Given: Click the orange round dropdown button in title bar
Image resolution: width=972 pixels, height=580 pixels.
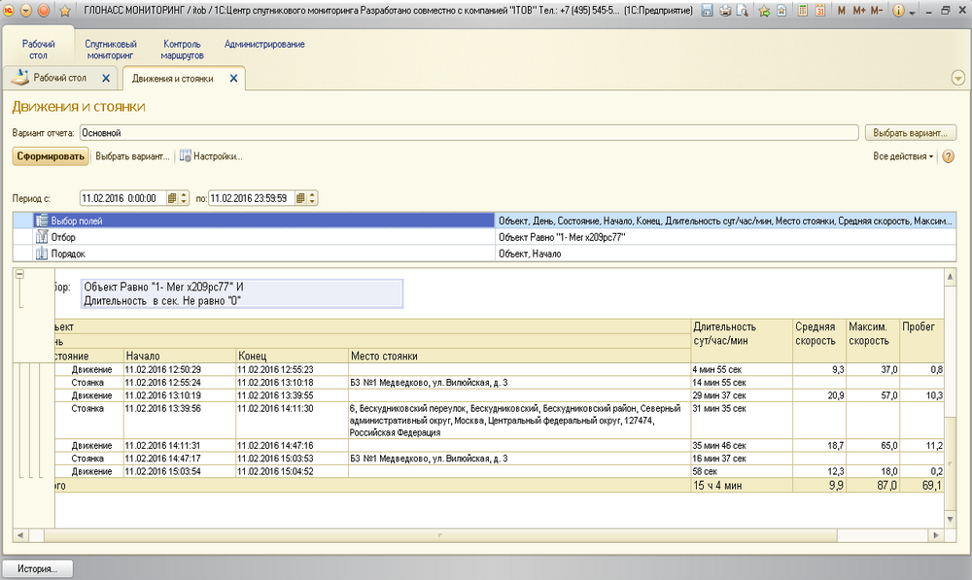Looking at the screenshot, I should pyautogui.click(x=26, y=11).
